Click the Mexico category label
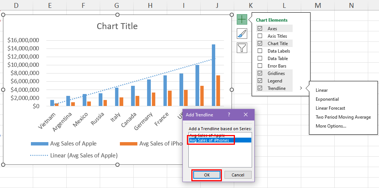Screen dimensions: 379x188 click(x=80, y=120)
